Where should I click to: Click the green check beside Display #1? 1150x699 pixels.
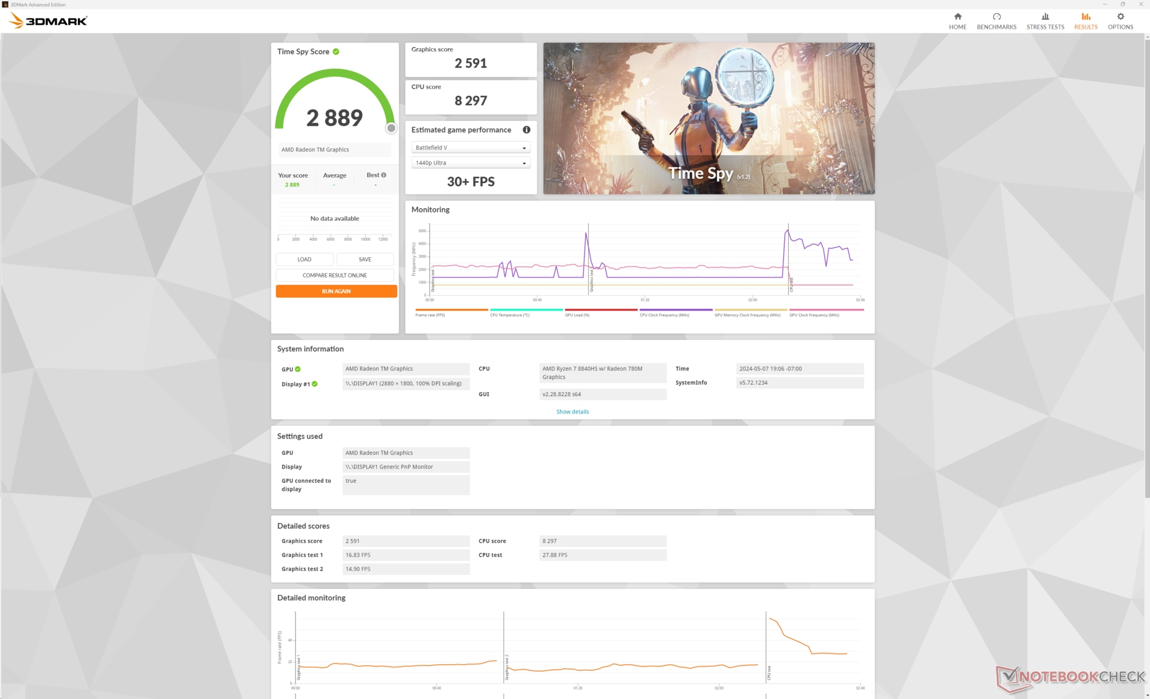tap(314, 384)
